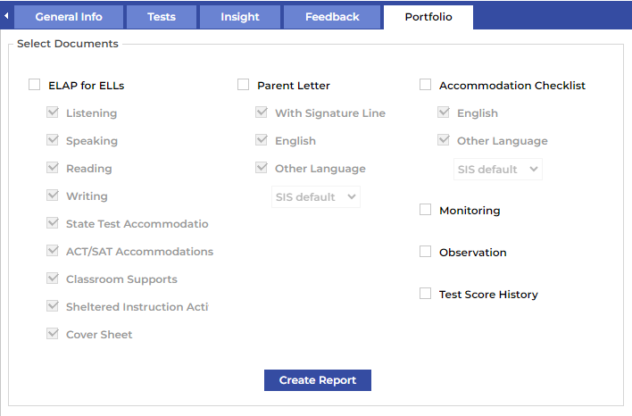Select the Portfolio tab
The height and width of the screenshot is (416, 632).
click(428, 17)
